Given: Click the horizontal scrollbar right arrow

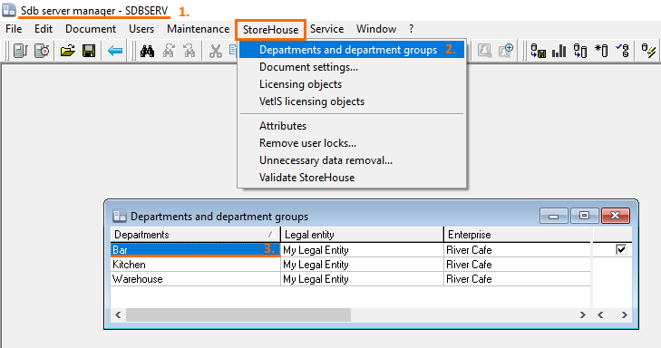Looking at the screenshot, I should [583, 314].
